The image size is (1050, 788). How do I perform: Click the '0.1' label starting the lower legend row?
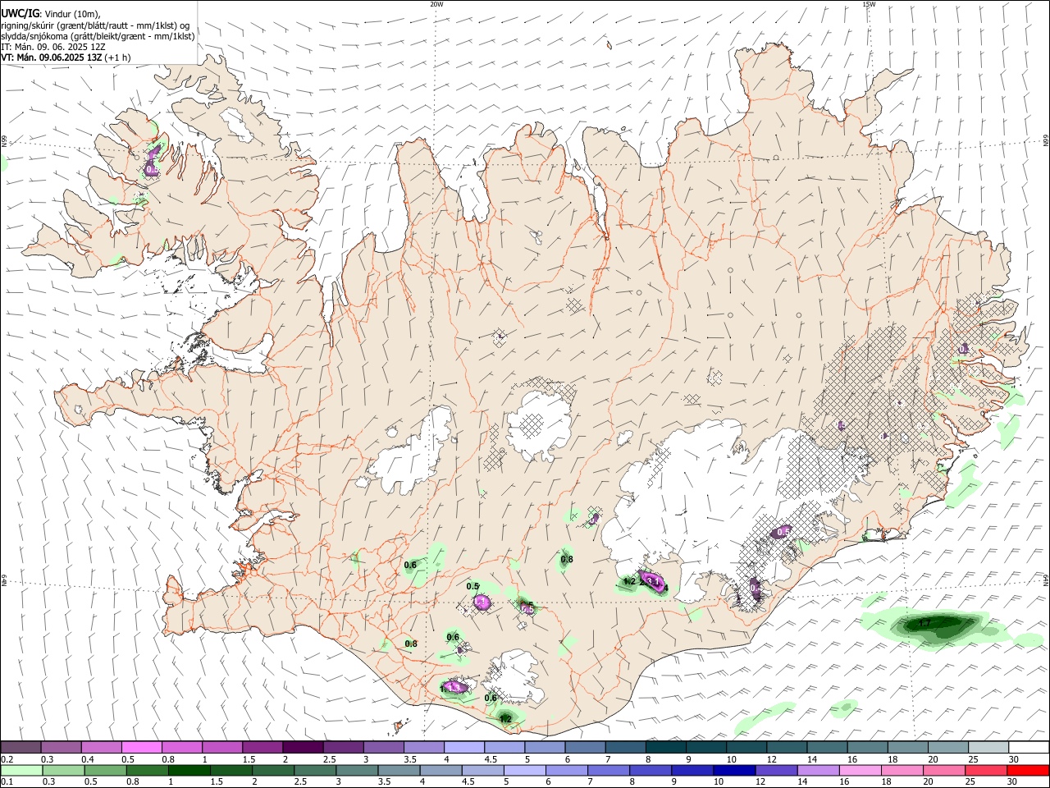(x=7, y=782)
